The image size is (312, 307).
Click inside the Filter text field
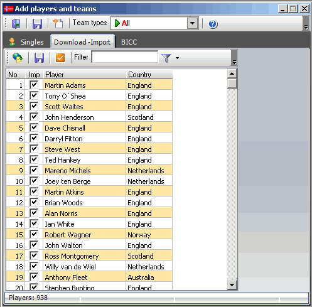125,57
